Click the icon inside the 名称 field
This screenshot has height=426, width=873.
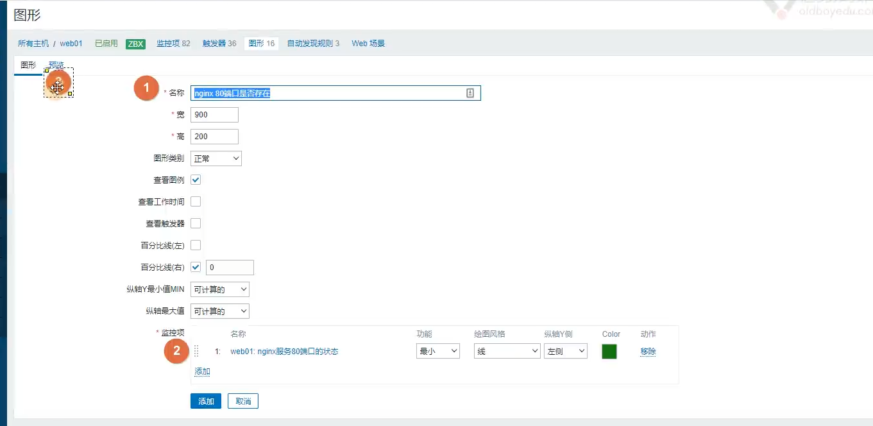point(470,93)
